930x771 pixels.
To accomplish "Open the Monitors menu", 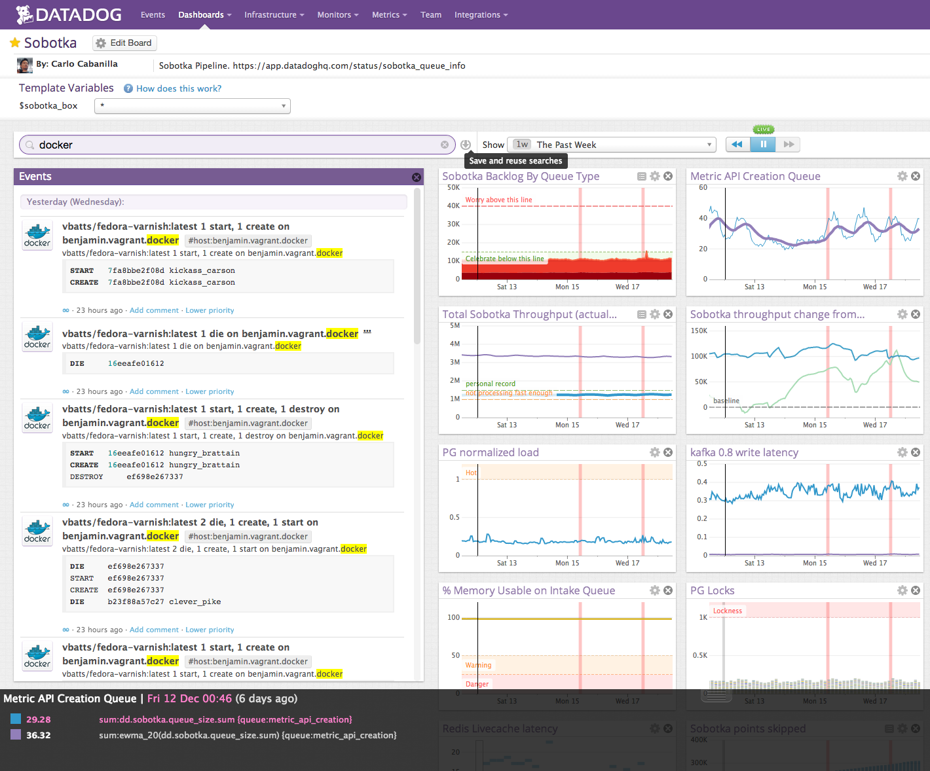I will [x=337, y=15].
